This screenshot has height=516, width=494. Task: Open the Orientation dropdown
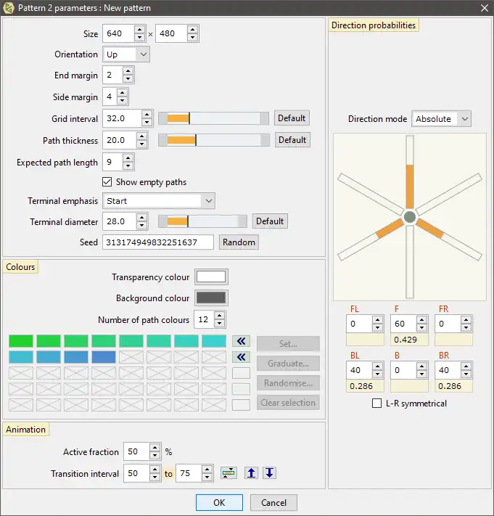[126, 54]
